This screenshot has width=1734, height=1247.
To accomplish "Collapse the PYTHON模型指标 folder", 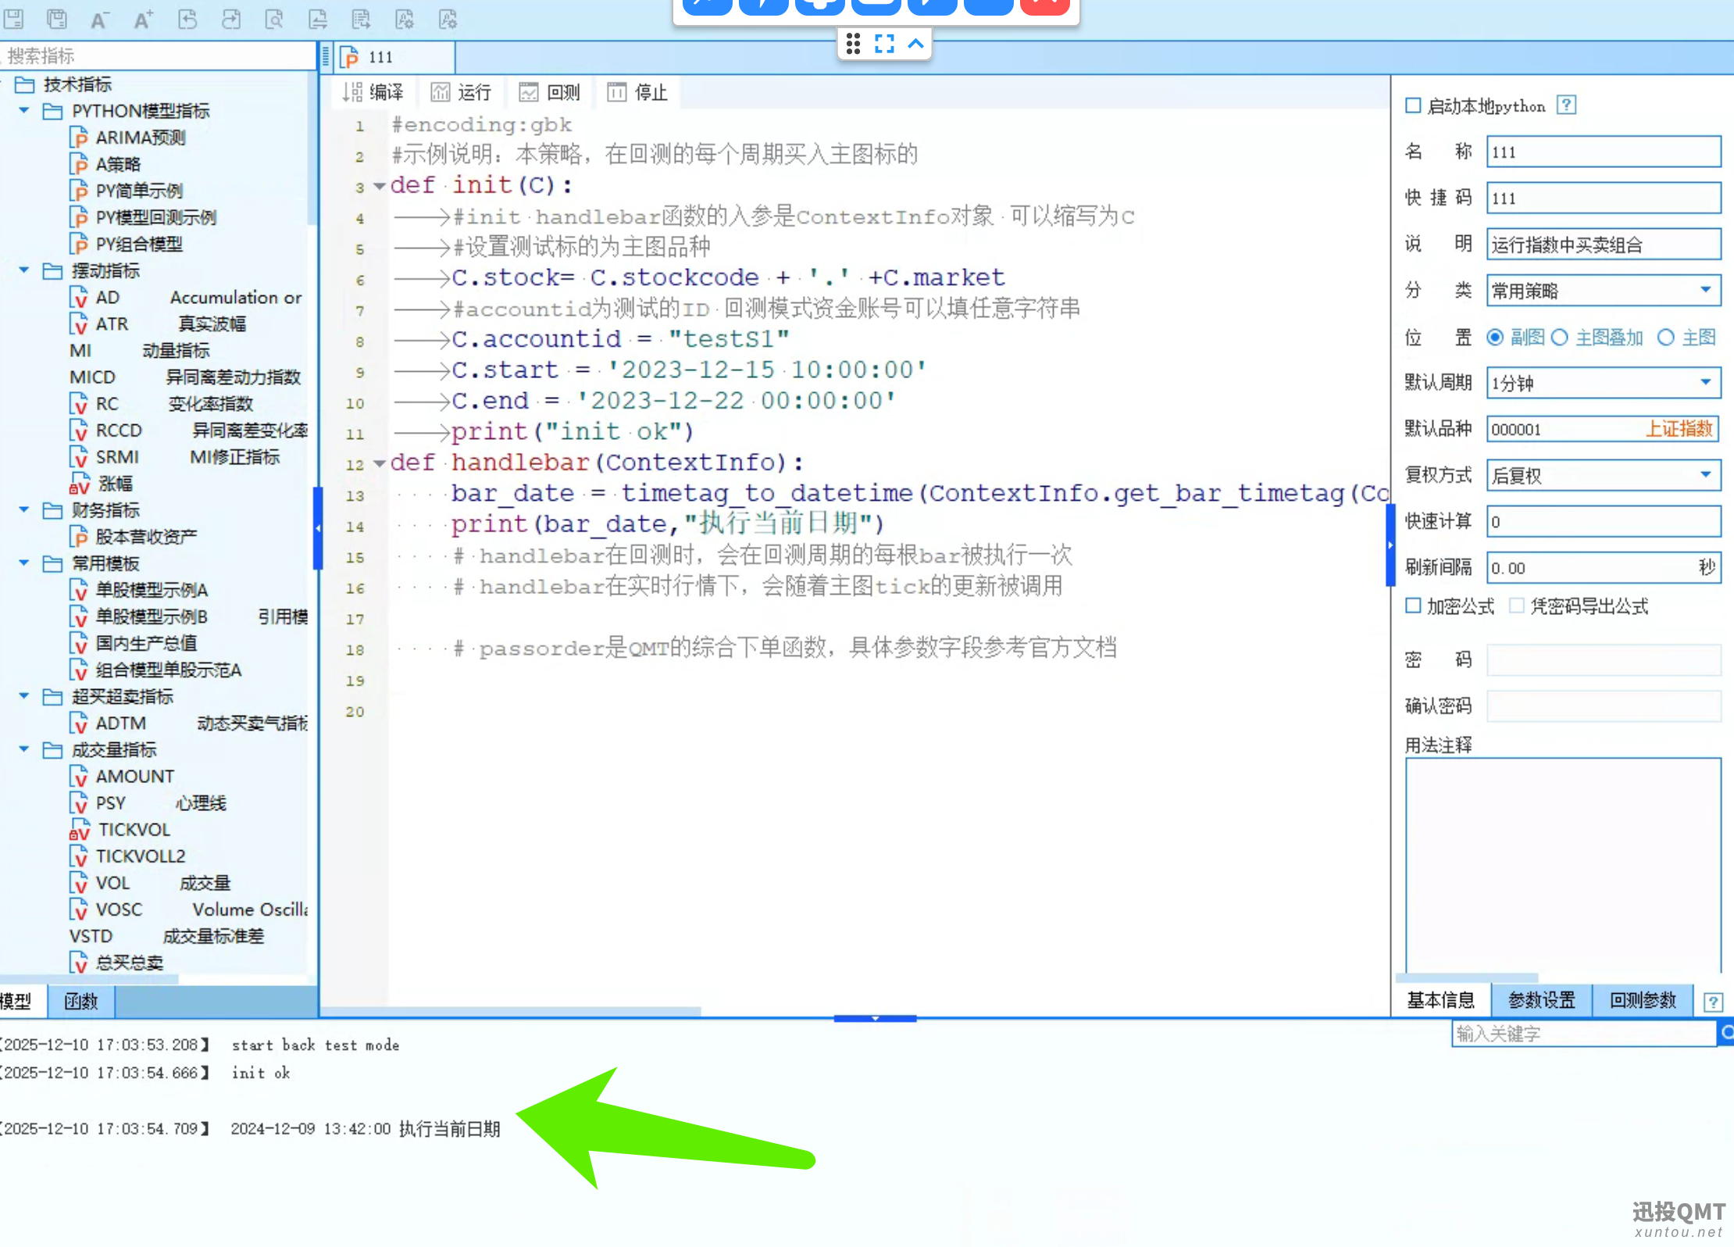I will pyautogui.click(x=24, y=111).
